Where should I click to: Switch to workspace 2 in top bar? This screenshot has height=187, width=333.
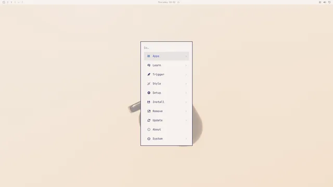point(11,2)
